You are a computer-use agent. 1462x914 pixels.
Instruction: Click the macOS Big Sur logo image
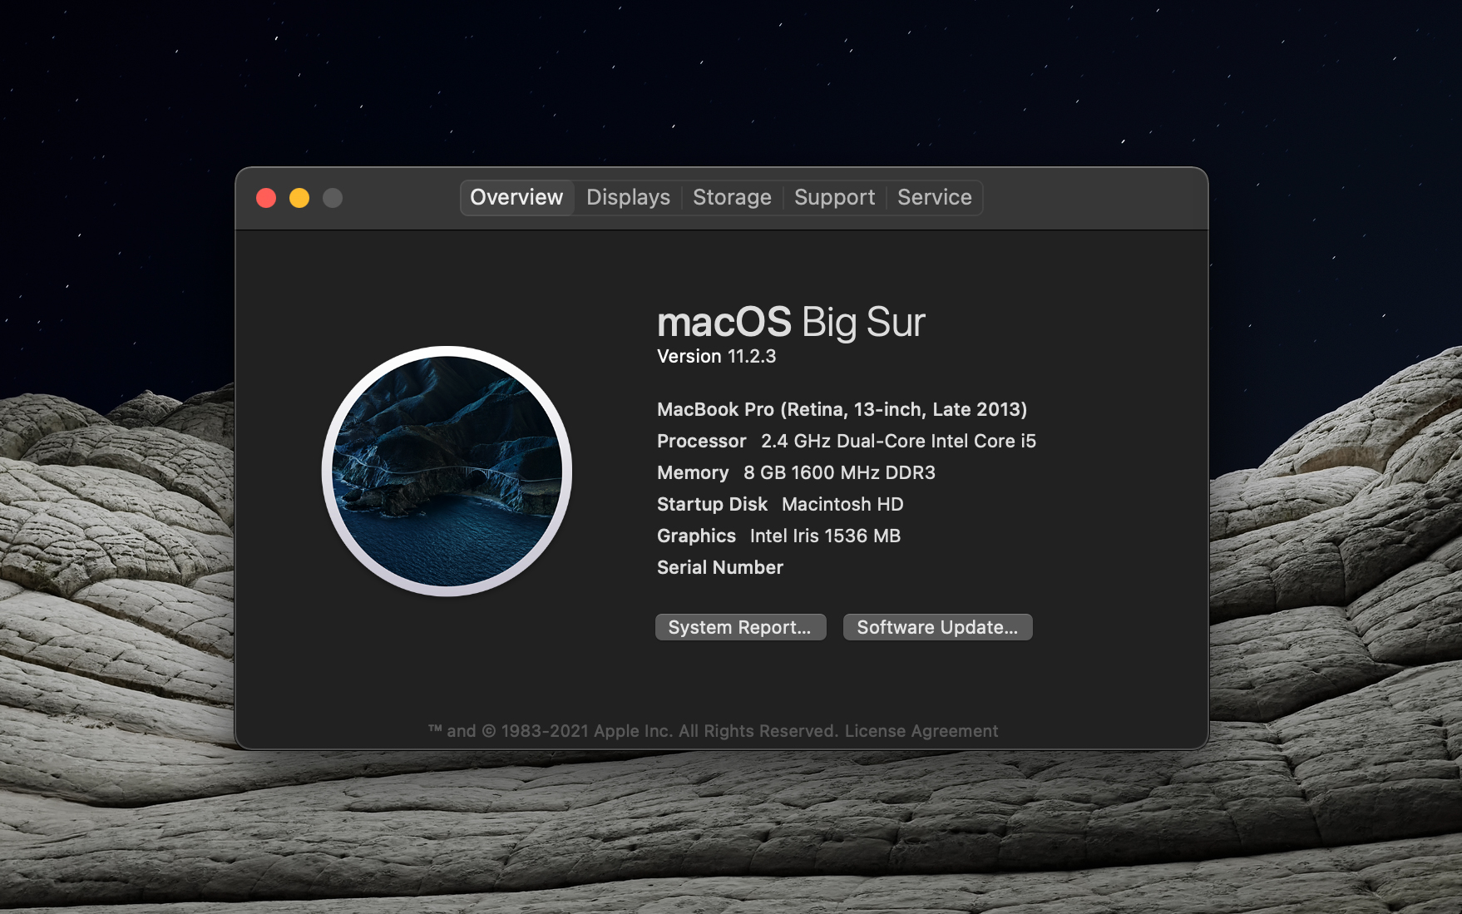click(x=447, y=471)
